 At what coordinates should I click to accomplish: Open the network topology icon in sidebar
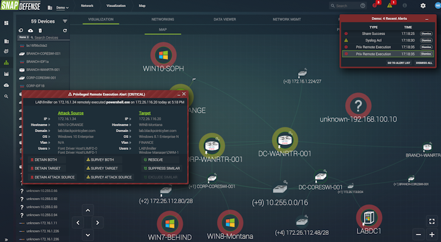[x=6, y=63]
